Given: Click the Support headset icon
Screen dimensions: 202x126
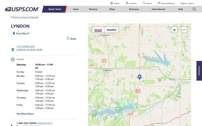Looking at the screenshot, I should pos(144,3).
